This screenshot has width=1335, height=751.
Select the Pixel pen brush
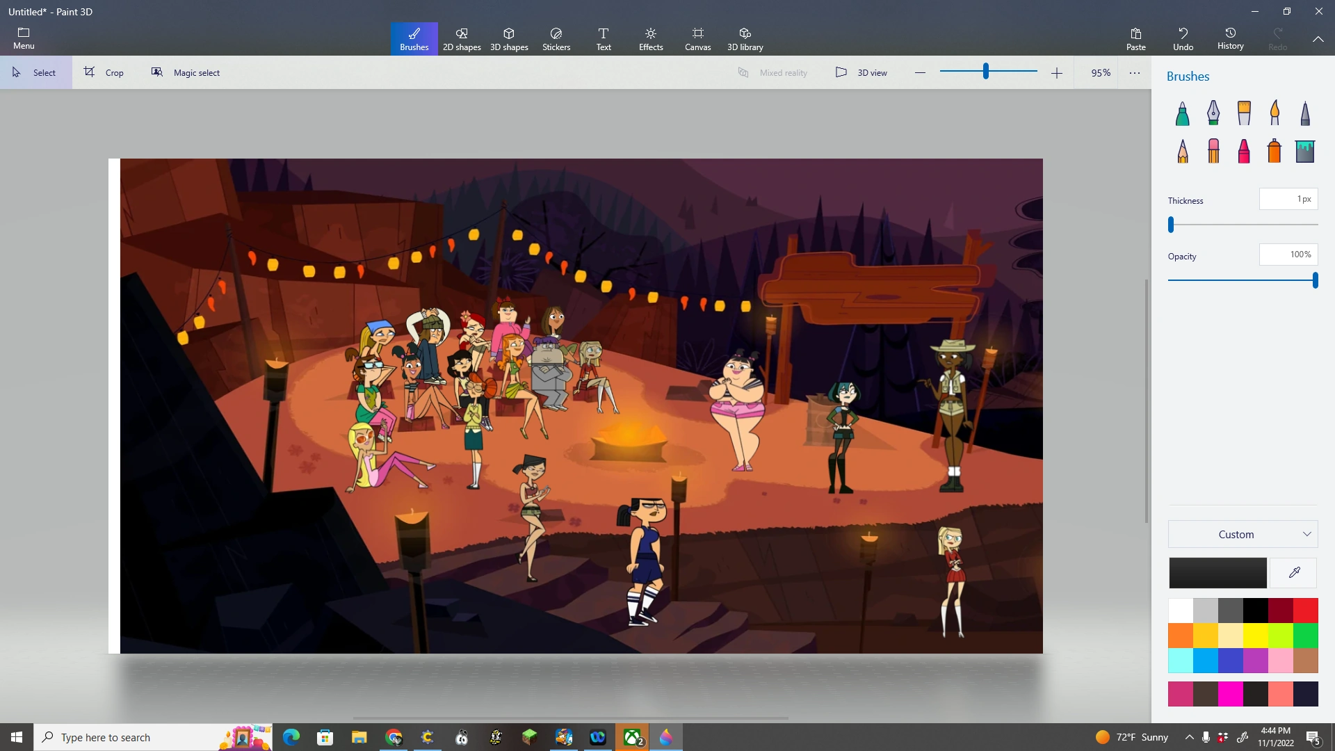(1305, 113)
